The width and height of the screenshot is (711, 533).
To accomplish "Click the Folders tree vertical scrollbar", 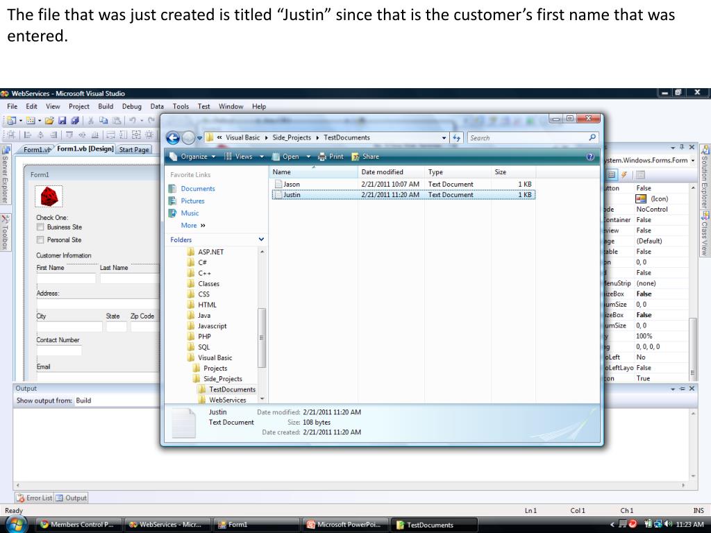I will pyautogui.click(x=262, y=325).
